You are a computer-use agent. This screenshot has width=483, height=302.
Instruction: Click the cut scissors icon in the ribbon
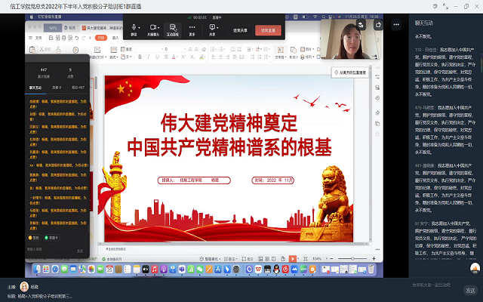[42, 49]
